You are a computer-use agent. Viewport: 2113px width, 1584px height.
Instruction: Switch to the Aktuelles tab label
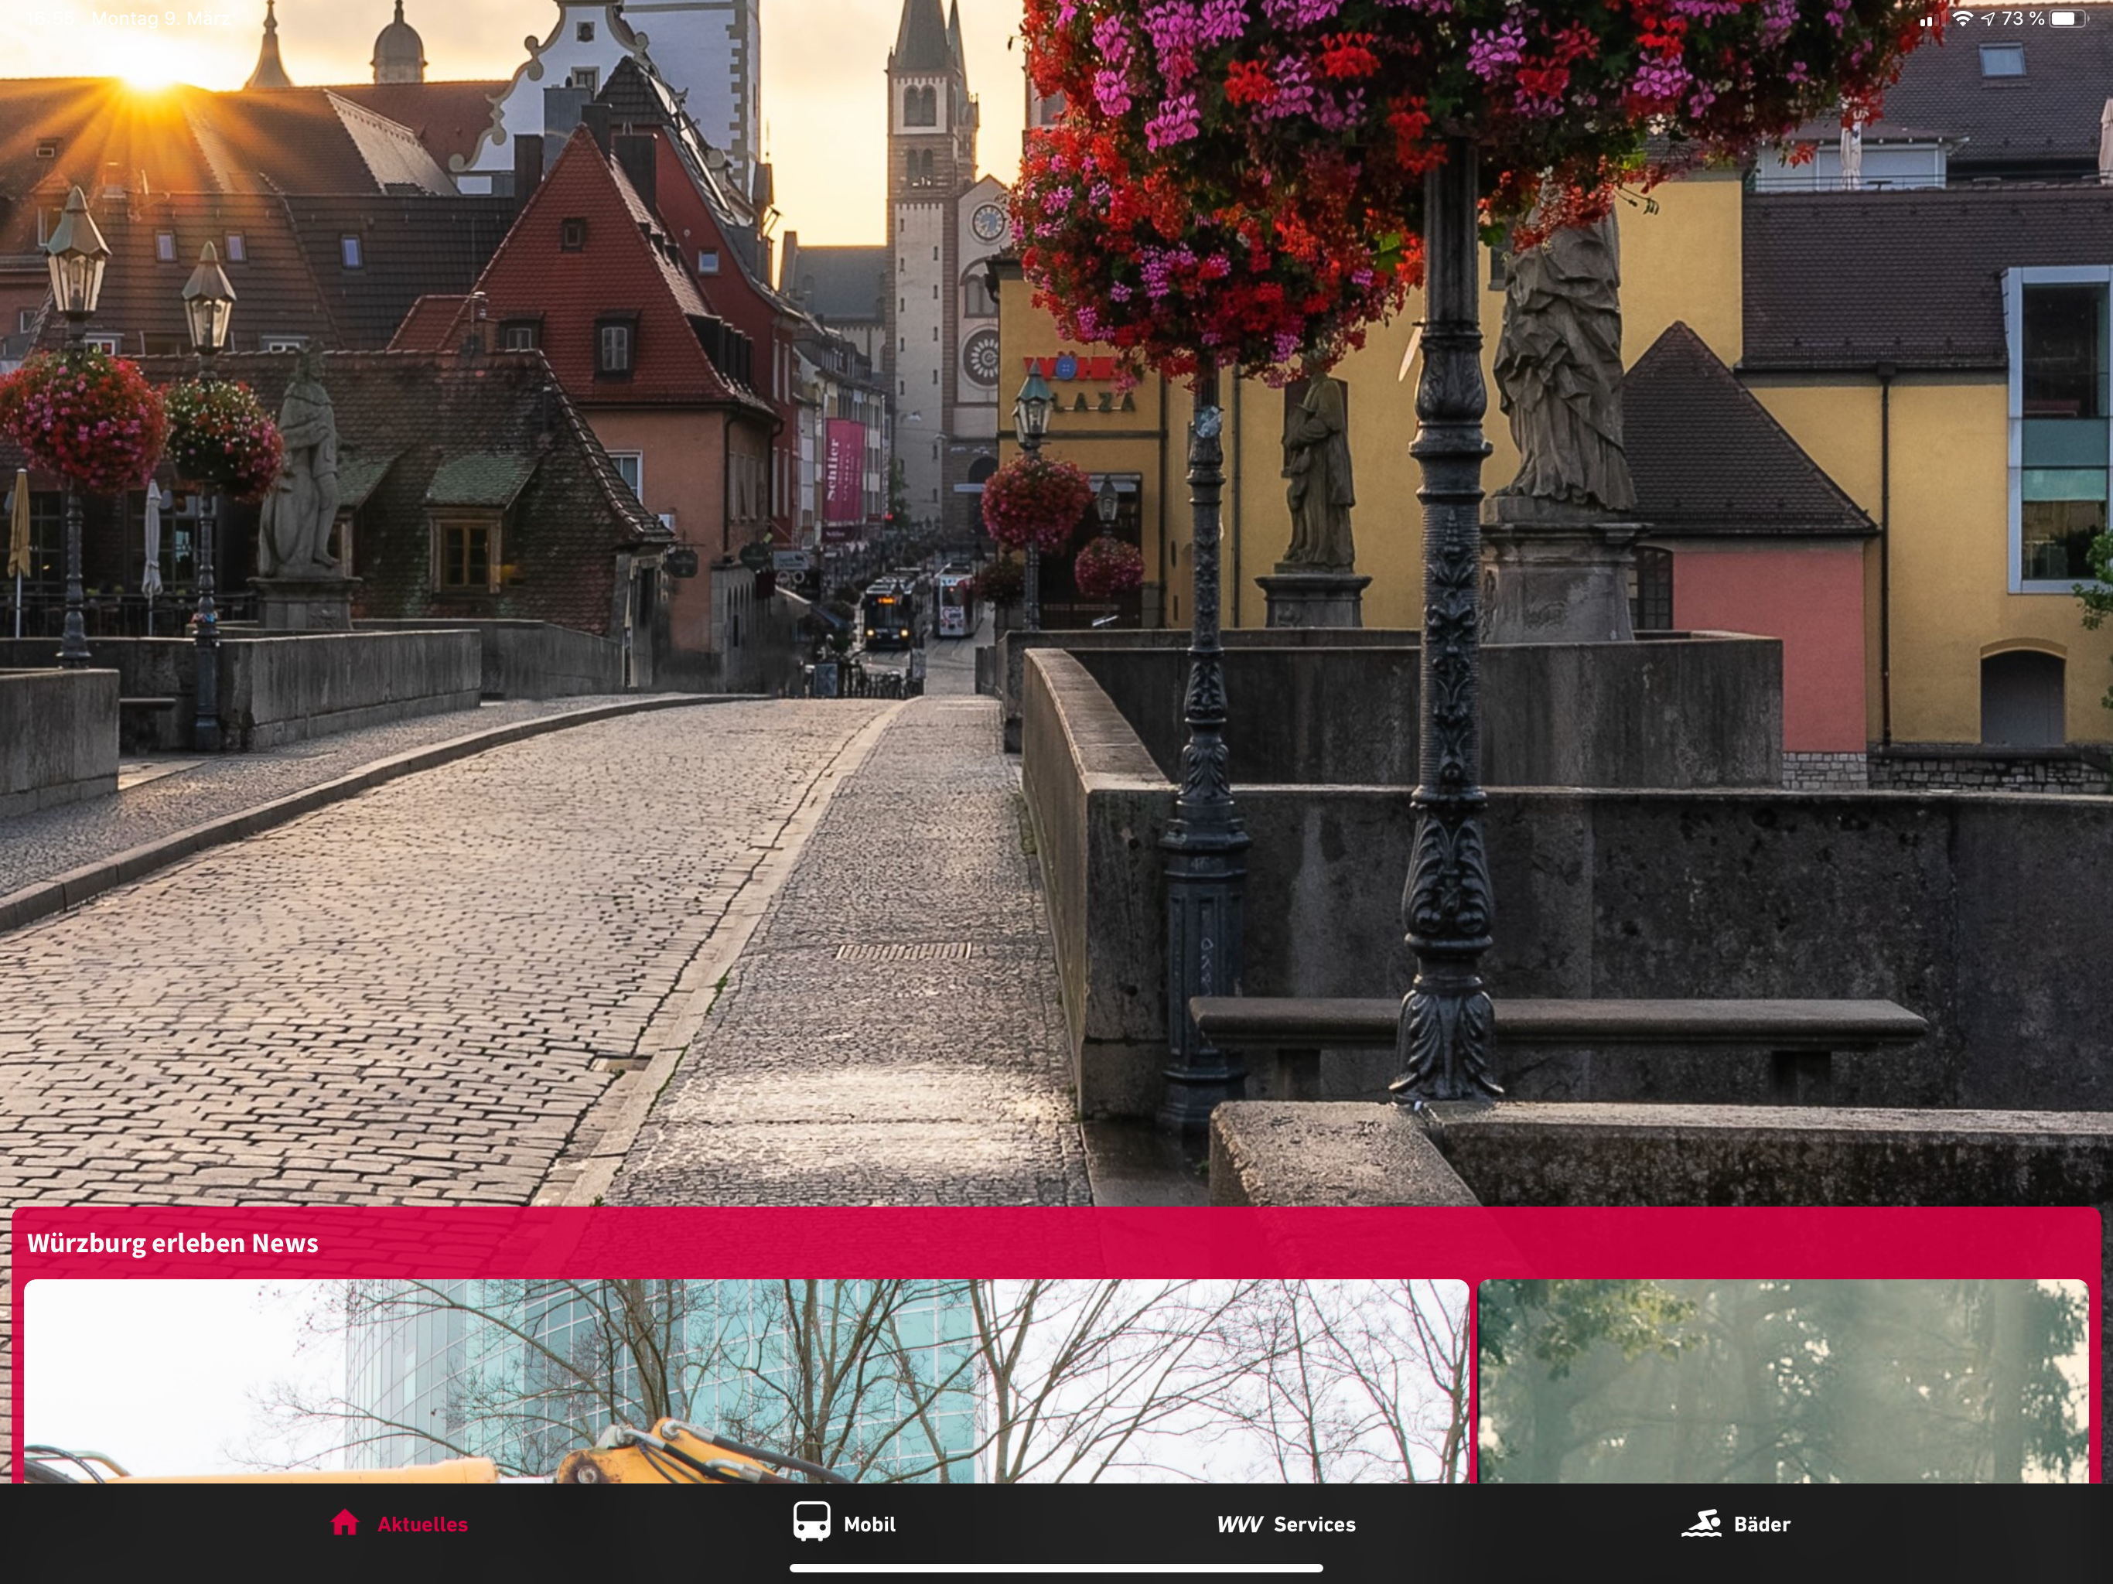point(422,1524)
